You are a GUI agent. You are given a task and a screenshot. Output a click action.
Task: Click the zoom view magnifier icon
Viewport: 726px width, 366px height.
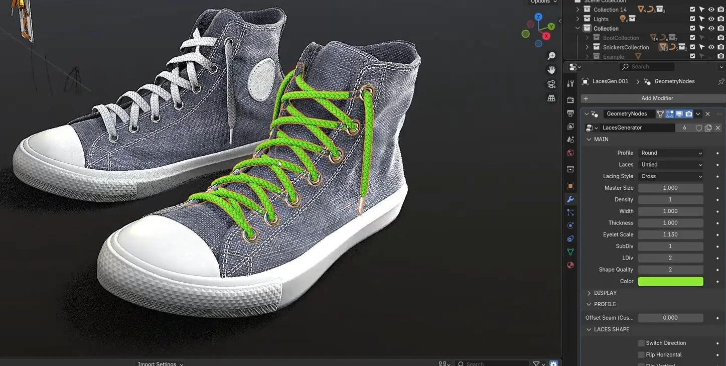click(x=551, y=56)
